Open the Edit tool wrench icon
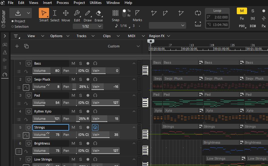The width and height of the screenshot is (268, 166). click(77, 13)
